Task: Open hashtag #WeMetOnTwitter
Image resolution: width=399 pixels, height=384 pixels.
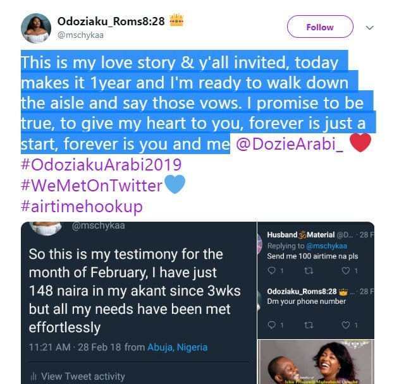Action: pos(92,186)
